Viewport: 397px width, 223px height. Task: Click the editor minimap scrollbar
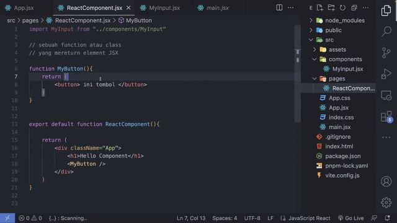click(298, 73)
